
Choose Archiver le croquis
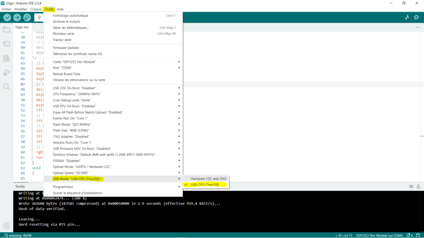(x=113, y=21)
